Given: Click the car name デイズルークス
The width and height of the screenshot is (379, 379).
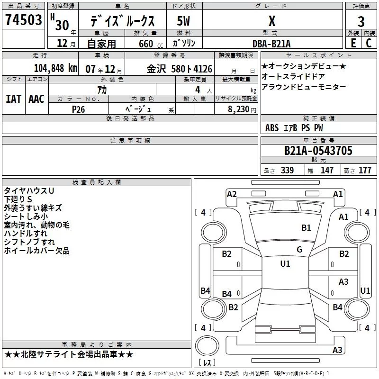Looking at the screenshot, I should point(122,21).
